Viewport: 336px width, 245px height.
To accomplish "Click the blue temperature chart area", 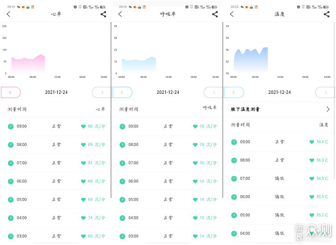I will coord(251,59).
